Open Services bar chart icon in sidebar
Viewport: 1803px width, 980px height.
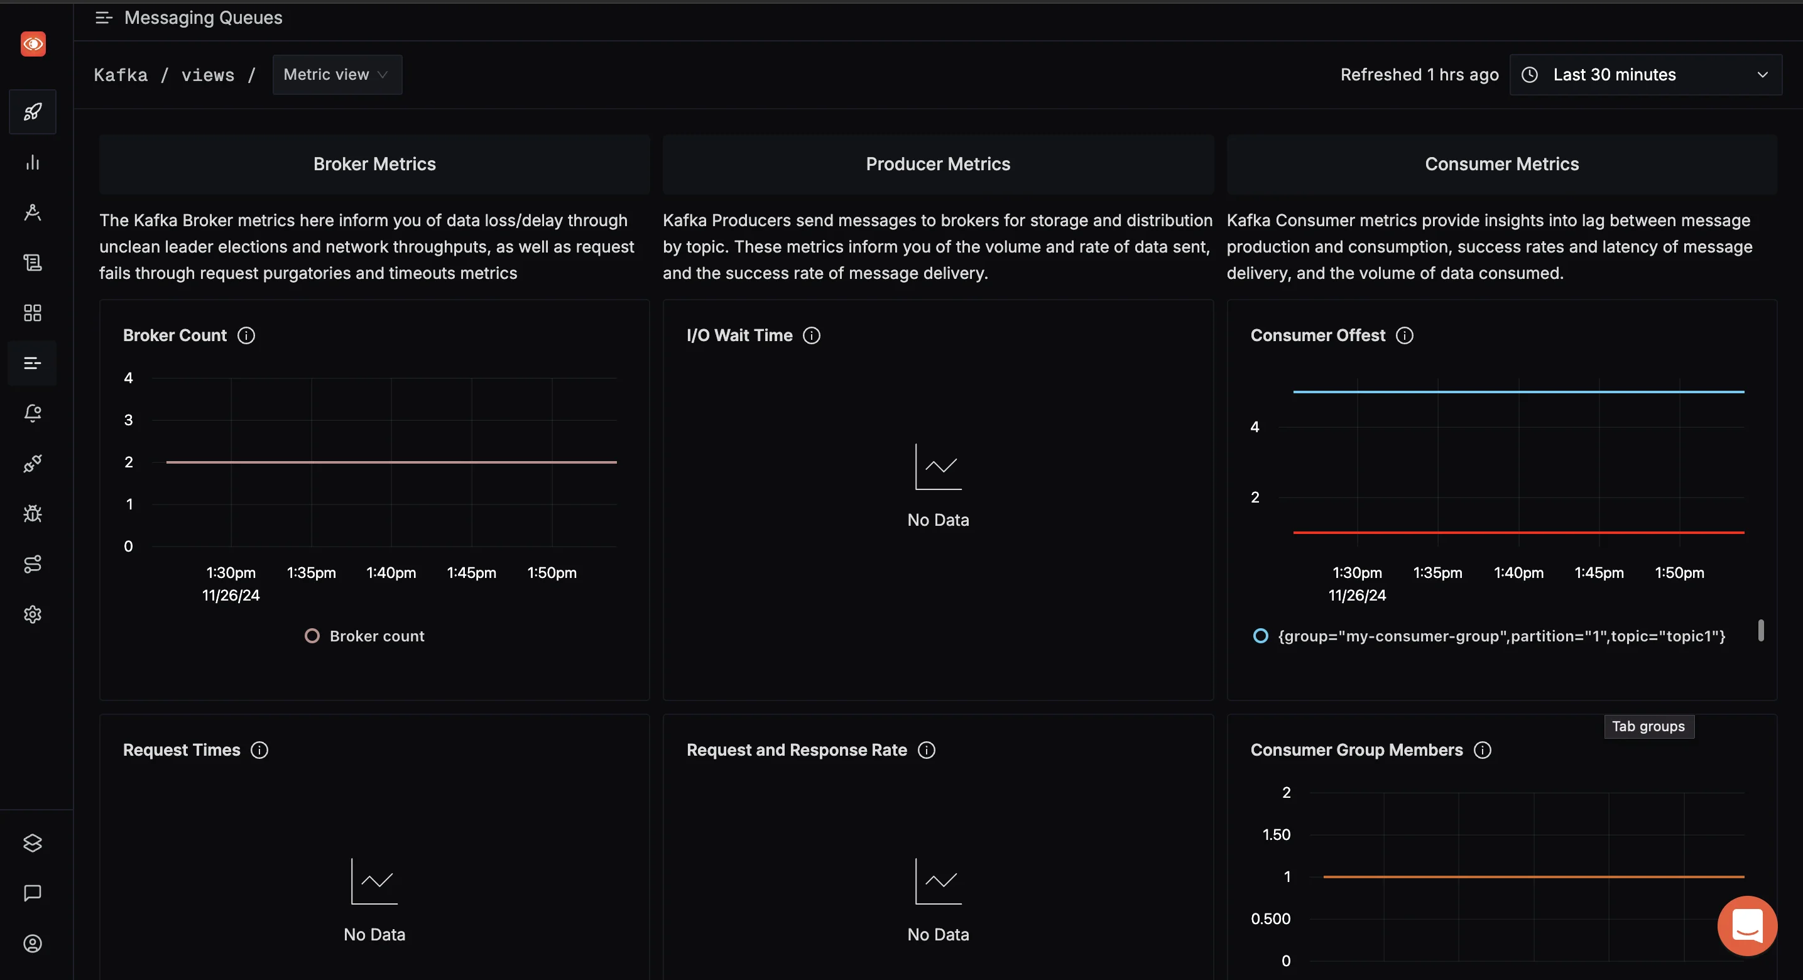[33, 163]
